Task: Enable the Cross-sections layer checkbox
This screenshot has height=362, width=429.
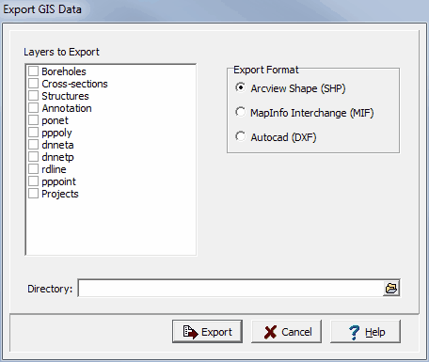Action: pyautogui.click(x=33, y=84)
